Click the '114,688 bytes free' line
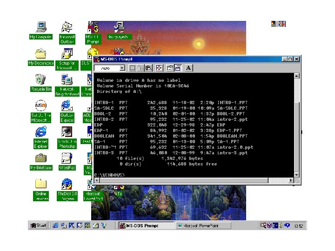335x251 pixels. pos(192,164)
